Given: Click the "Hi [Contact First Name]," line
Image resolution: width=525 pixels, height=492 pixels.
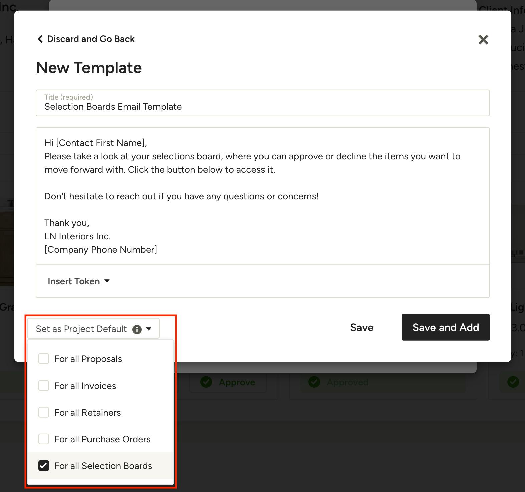Looking at the screenshot, I should [x=96, y=143].
